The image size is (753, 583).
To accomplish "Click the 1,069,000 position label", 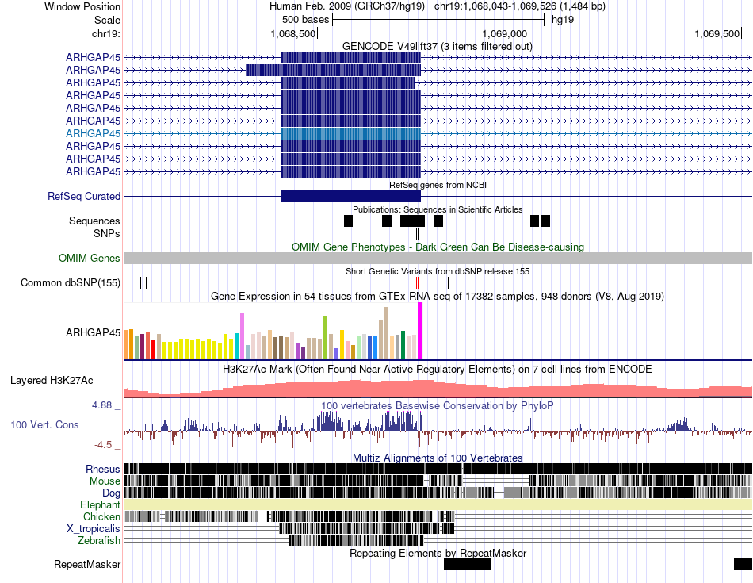I will 505,33.
